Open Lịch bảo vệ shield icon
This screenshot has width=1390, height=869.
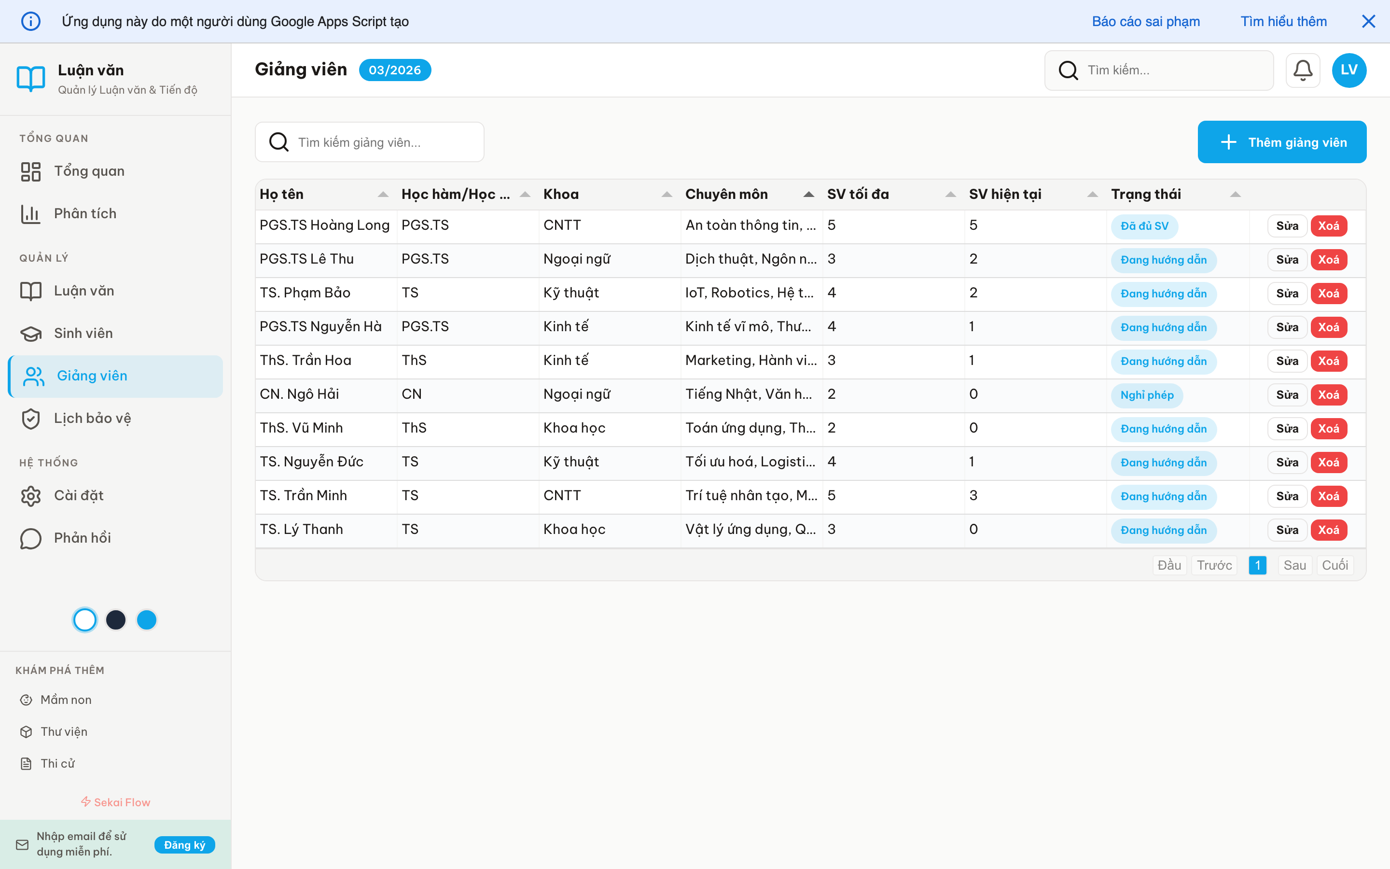click(x=31, y=419)
